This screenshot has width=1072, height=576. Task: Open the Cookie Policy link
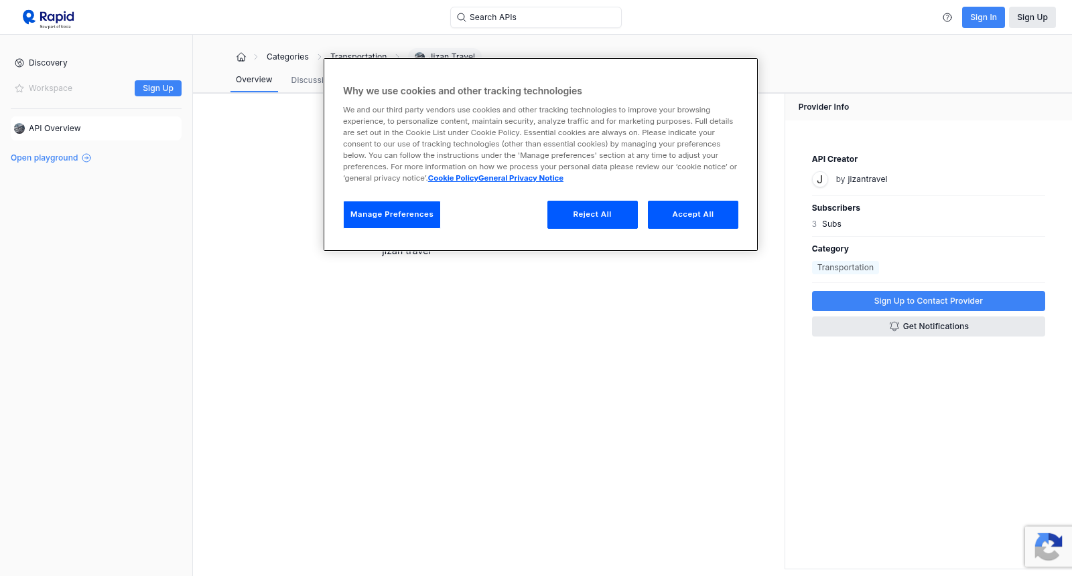coord(453,178)
